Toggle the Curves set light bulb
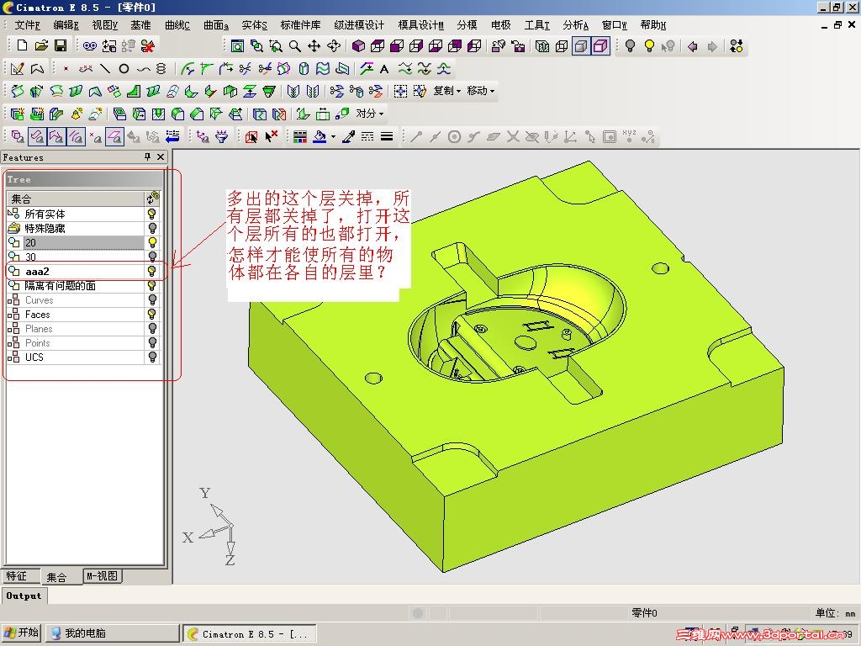 click(x=152, y=300)
